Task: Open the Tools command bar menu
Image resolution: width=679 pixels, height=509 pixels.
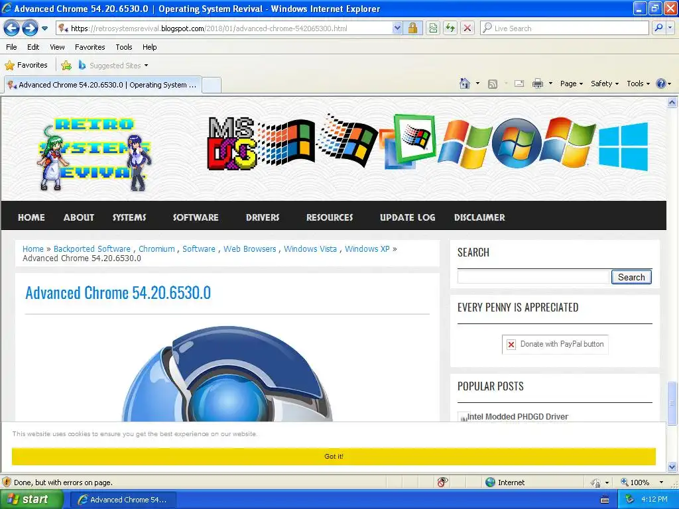Action: (x=638, y=84)
